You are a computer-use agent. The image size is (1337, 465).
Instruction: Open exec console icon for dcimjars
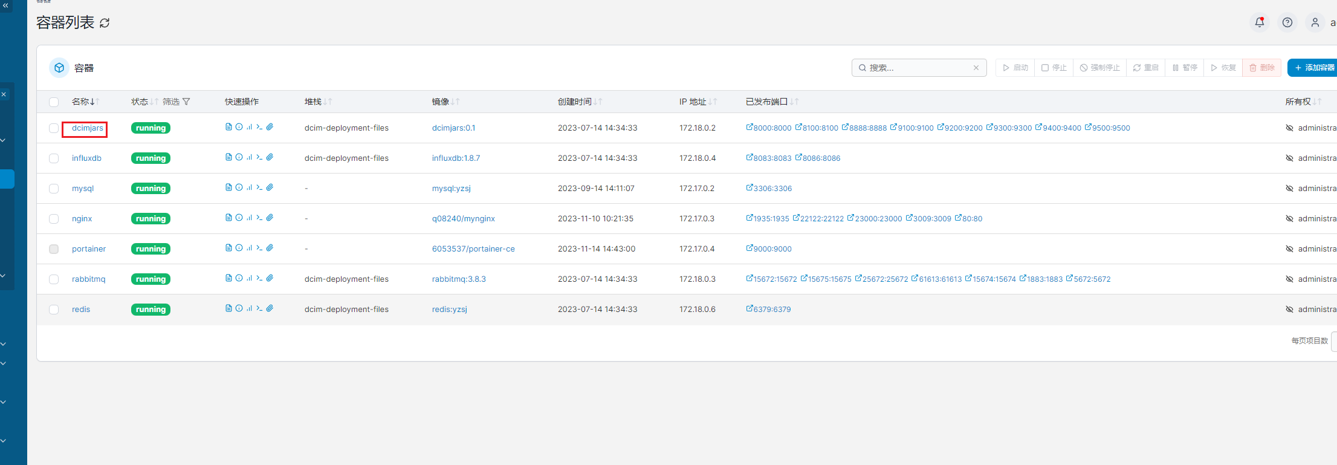coord(259,127)
